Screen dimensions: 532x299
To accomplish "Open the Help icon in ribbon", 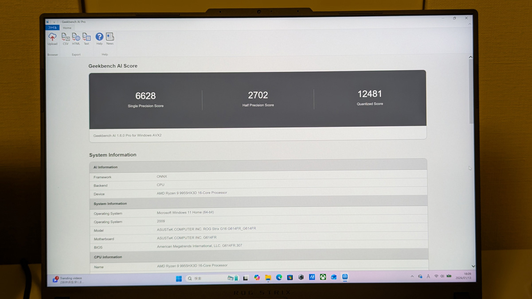I will [99, 39].
